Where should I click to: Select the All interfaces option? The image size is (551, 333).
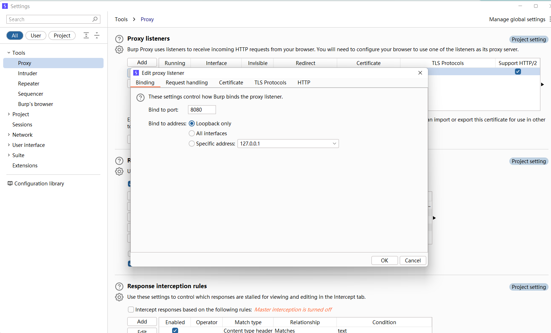pyautogui.click(x=192, y=133)
